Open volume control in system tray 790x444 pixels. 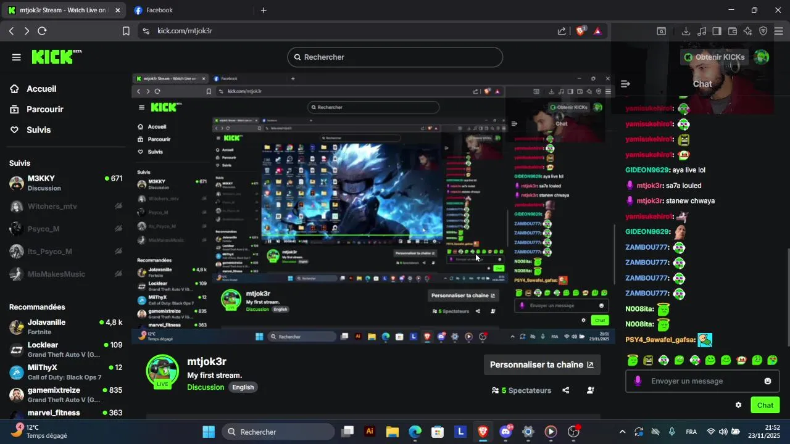pyautogui.click(x=723, y=432)
